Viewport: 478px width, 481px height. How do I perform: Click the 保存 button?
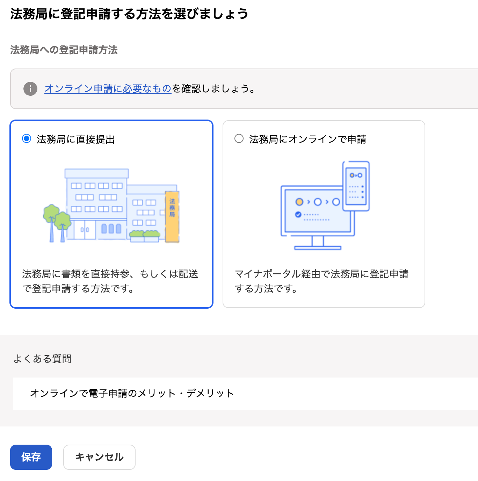[x=31, y=457]
